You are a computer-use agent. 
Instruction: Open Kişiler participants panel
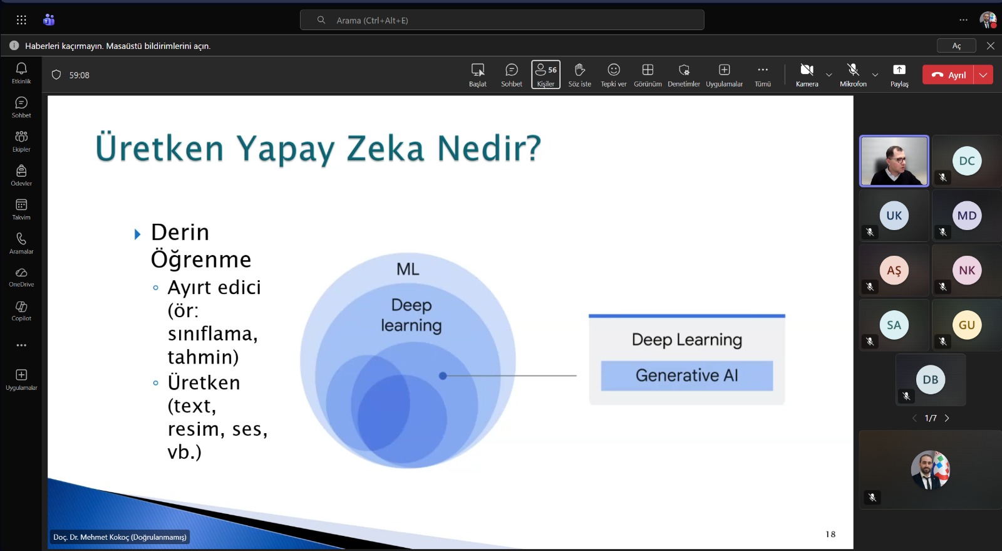coord(545,75)
